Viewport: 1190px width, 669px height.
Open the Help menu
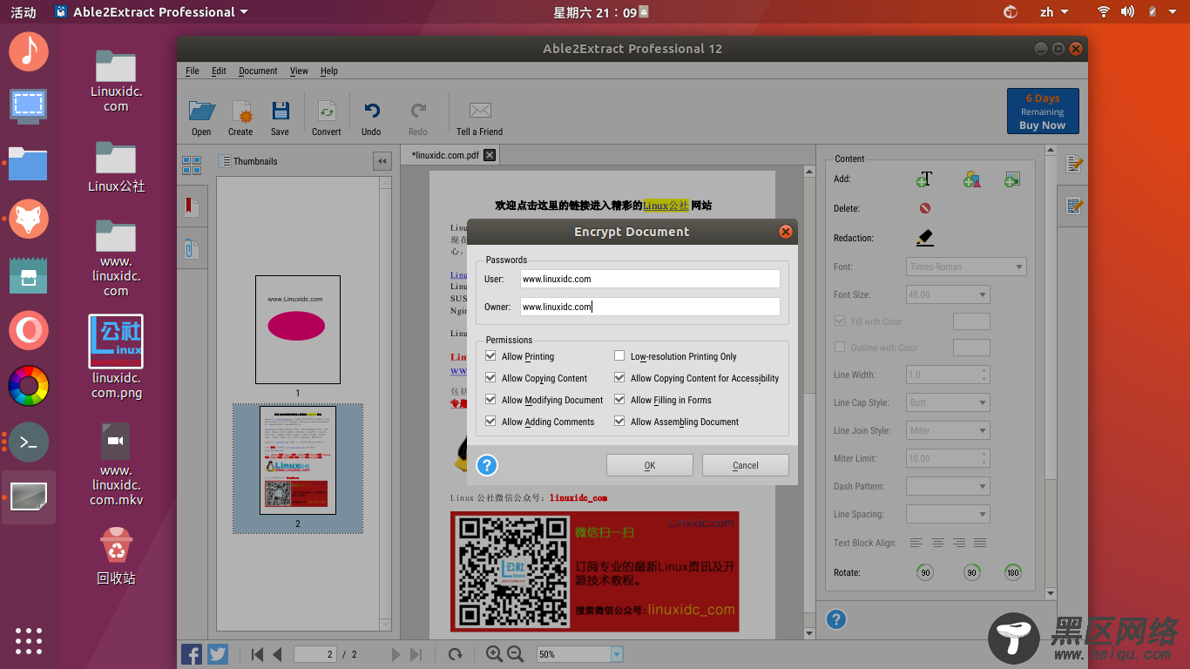click(x=328, y=71)
